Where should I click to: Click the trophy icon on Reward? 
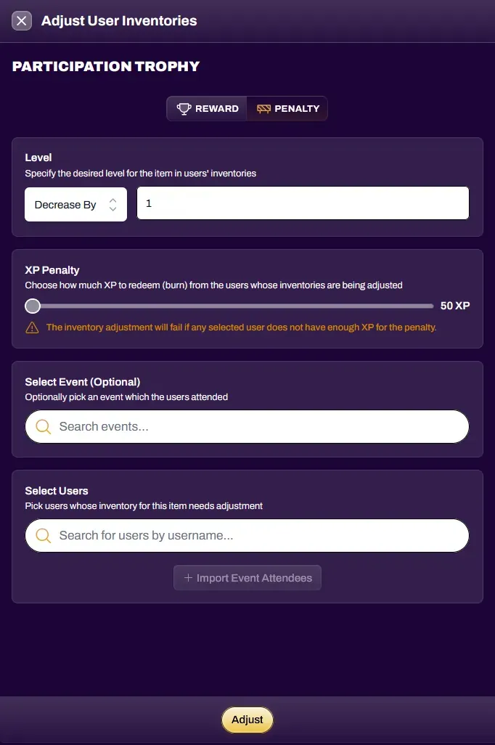(184, 109)
